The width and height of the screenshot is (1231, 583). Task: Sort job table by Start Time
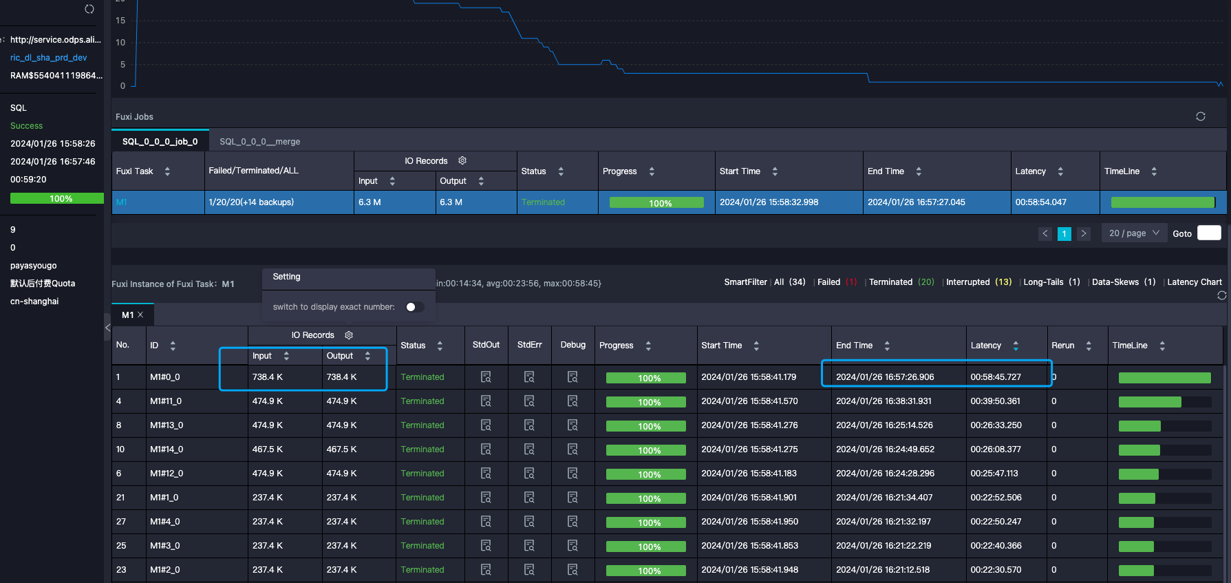775,171
